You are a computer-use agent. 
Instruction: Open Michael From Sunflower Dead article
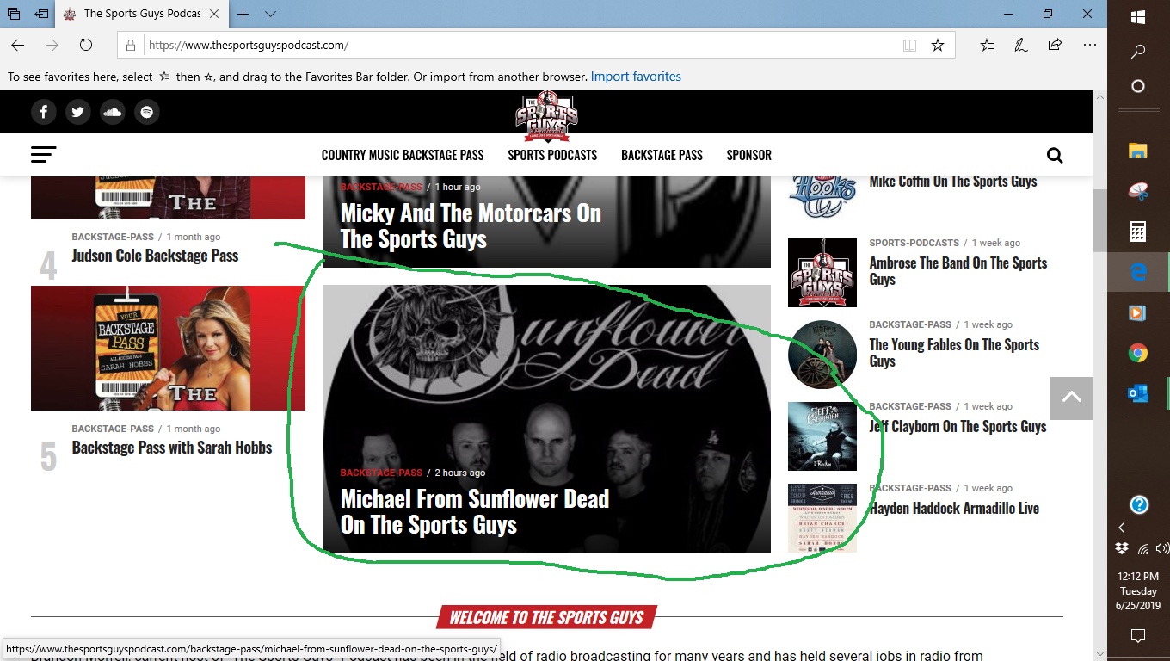click(475, 512)
